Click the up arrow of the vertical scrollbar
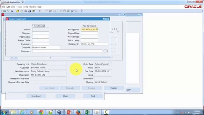Image resolution: width=204 pixels, height=115 pixels. pos(118,32)
